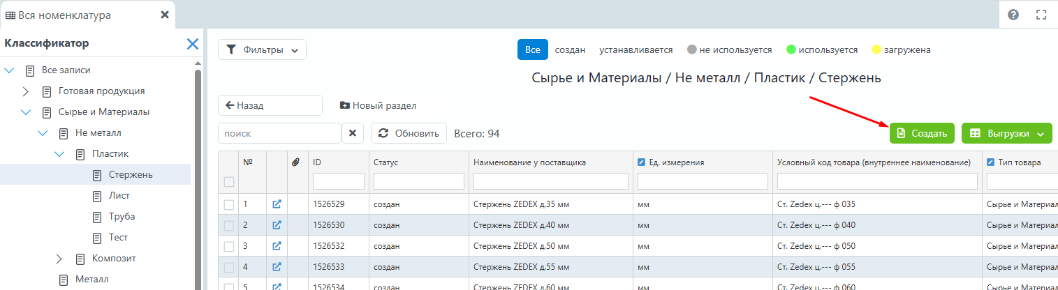The image size is (1058, 290).
Task: Close the Классификатор panel with the X icon
Action: click(193, 44)
